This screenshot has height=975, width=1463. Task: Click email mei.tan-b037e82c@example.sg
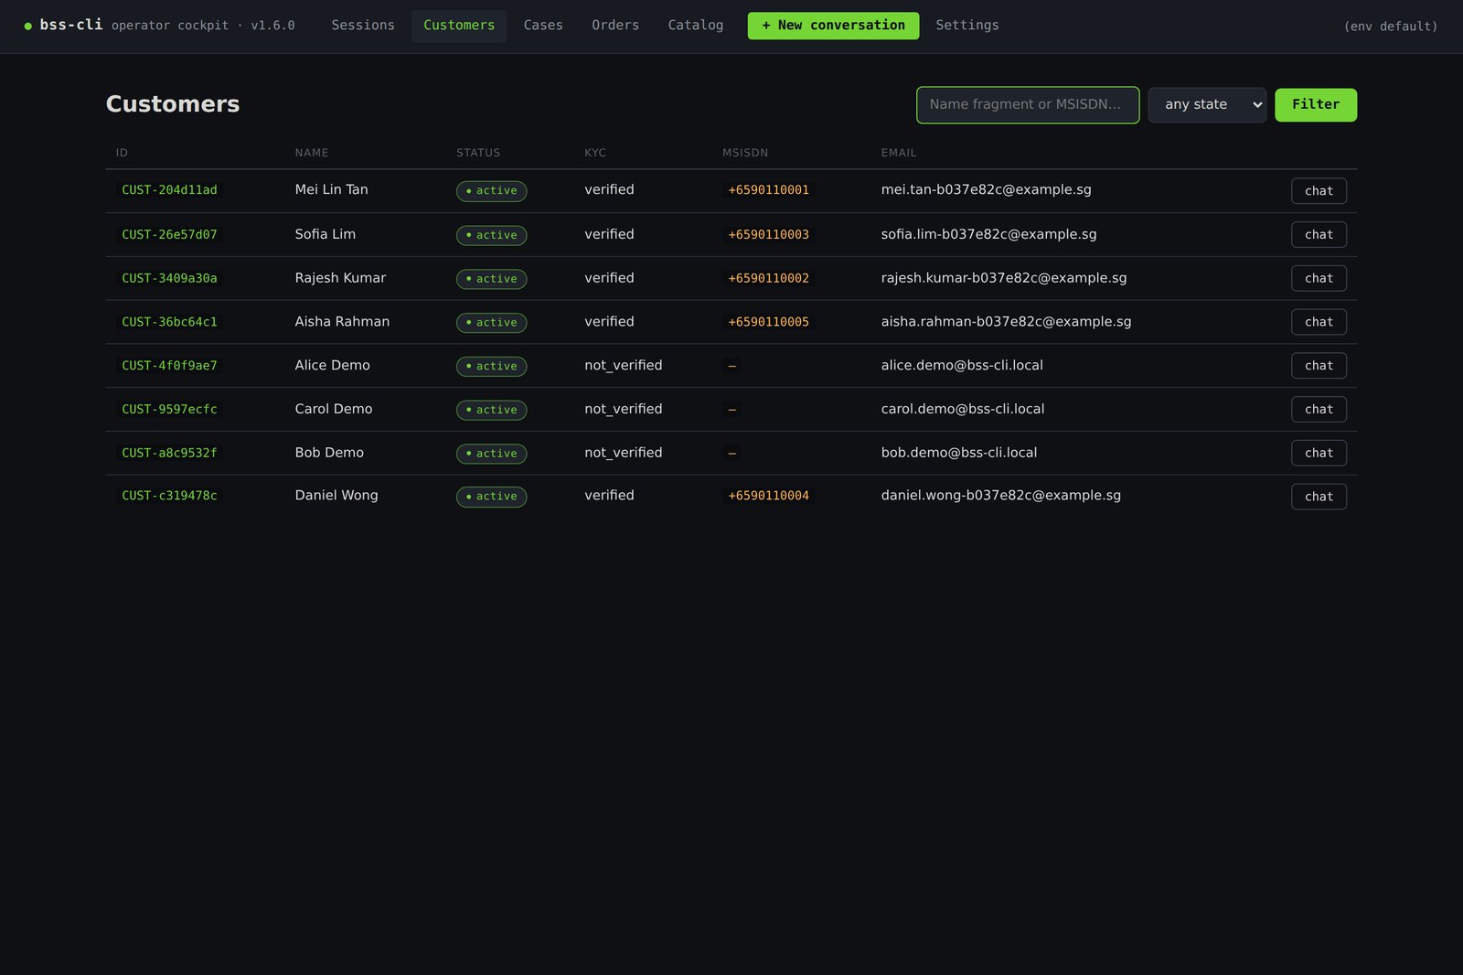986,189
